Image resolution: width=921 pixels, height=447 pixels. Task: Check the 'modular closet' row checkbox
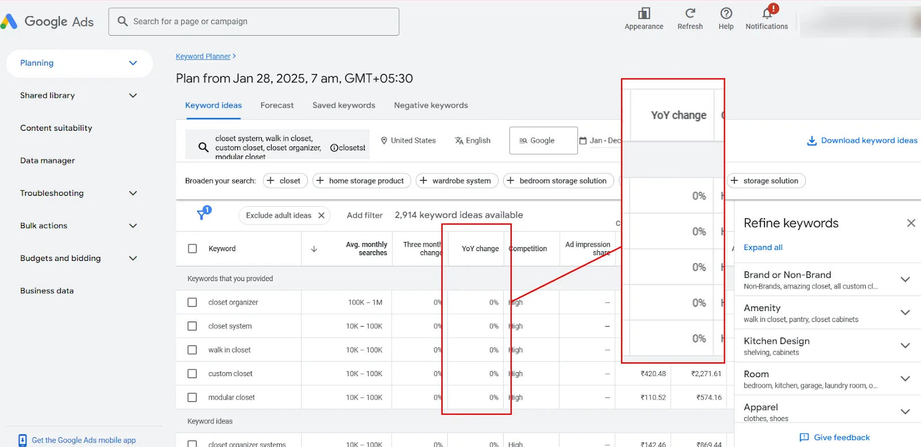[192, 397]
